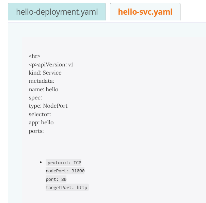Viewport: 206px width, 203px height.
Task: Click the 'type: NodePort' line
Action: [48, 106]
